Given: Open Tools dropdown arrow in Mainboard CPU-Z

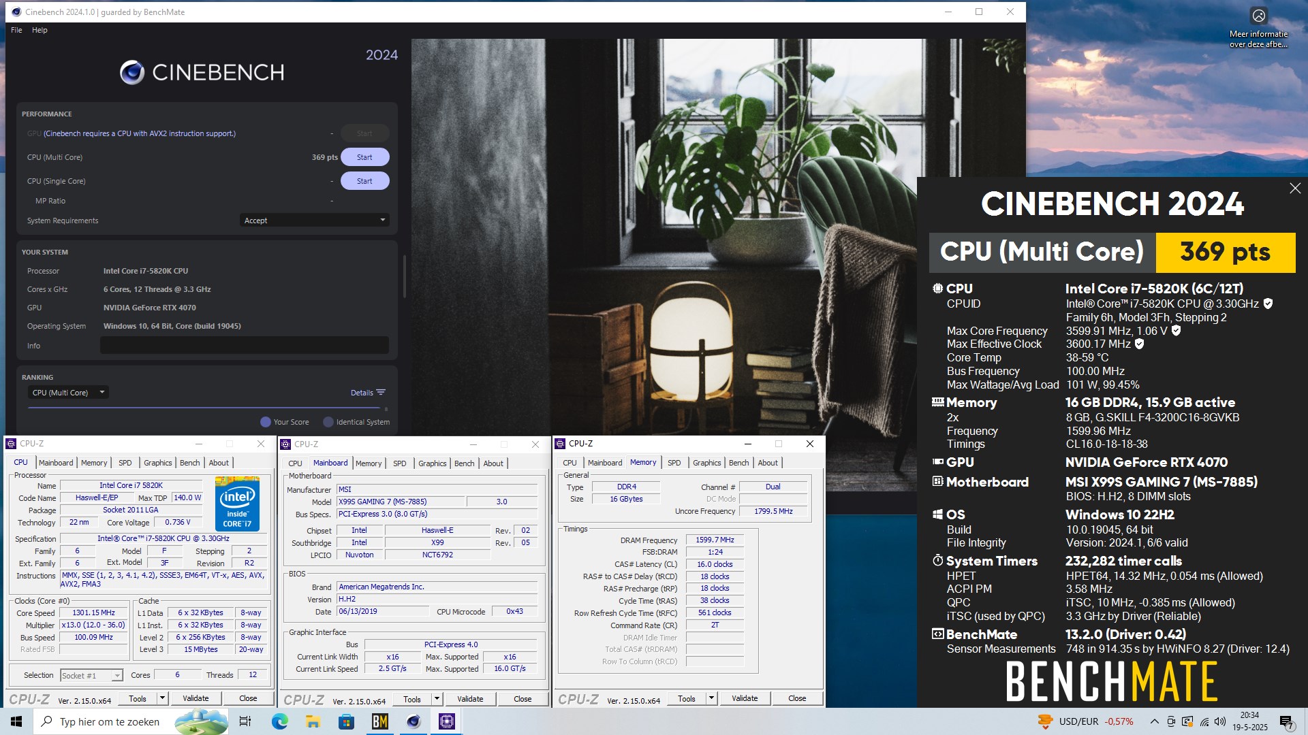Looking at the screenshot, I should (x=437, y=699).
